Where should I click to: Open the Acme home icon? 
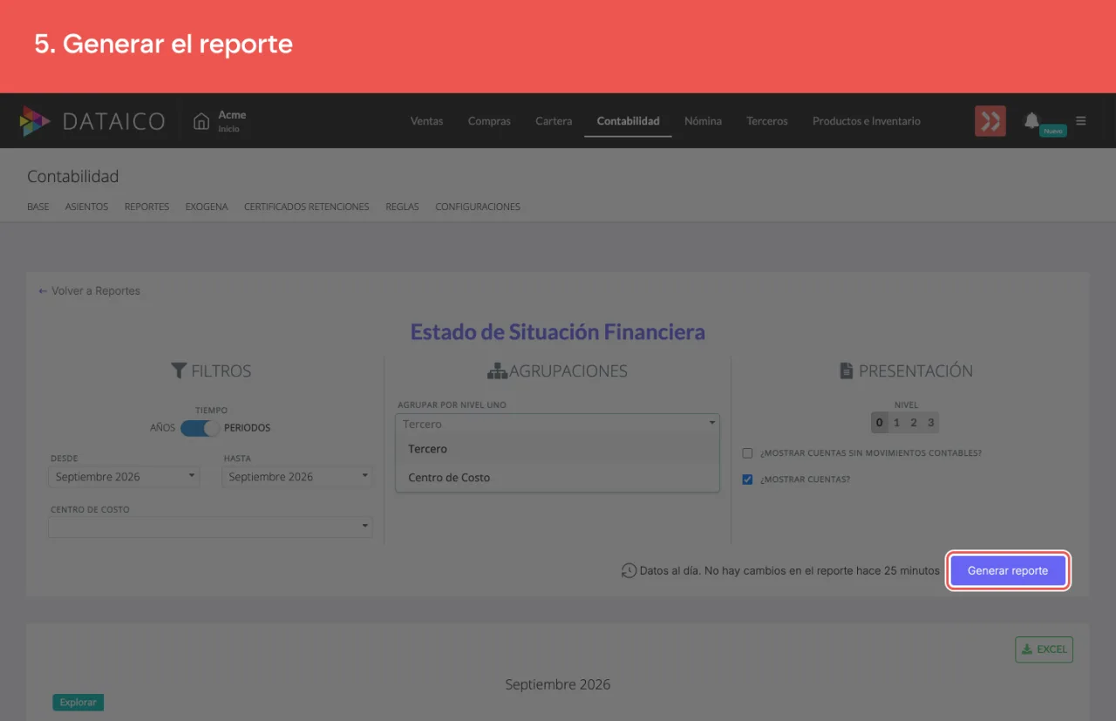click(201, 121)
